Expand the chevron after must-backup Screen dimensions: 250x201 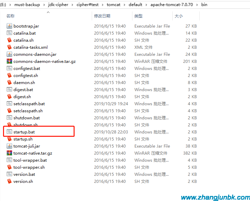tap(44, 5)
